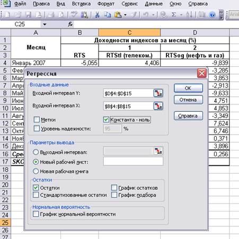Click the AutoSum sigma icon
Viewport: 239px width, 239px height.
[x=174, y=15]
